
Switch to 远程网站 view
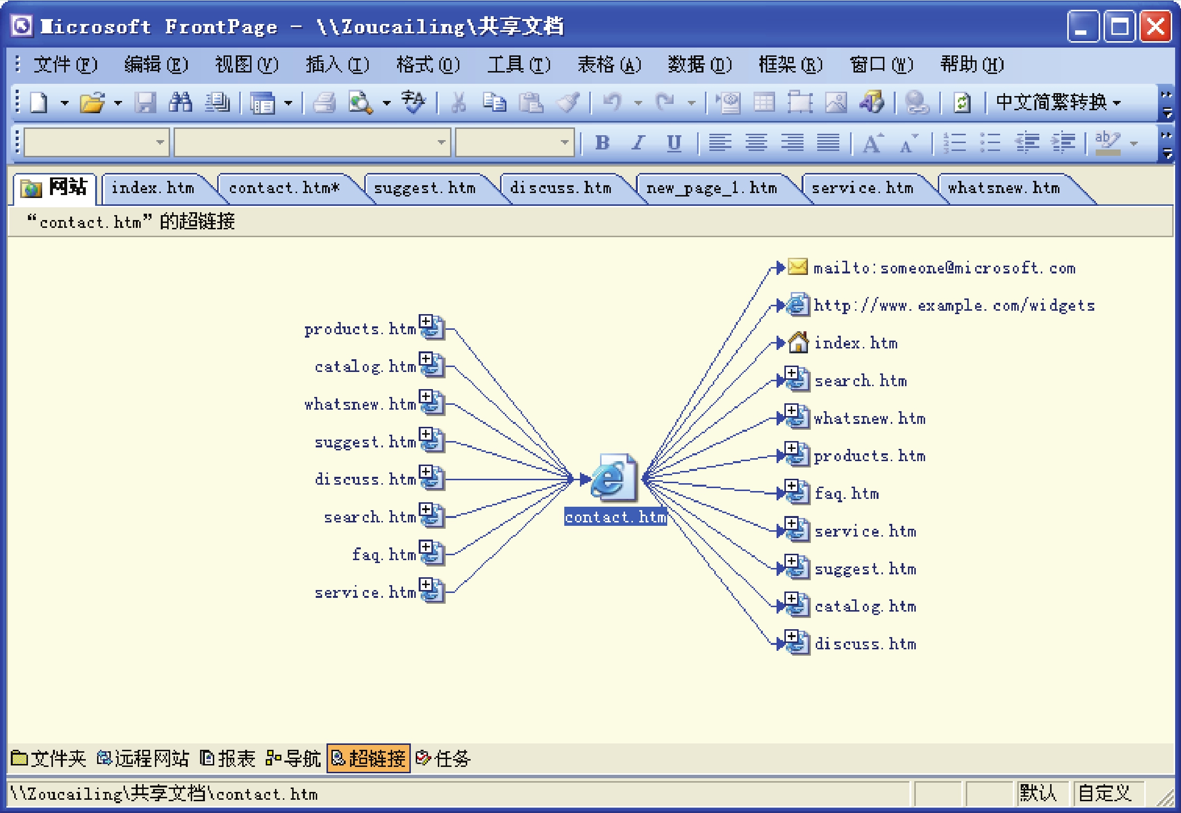coord(143,759)
